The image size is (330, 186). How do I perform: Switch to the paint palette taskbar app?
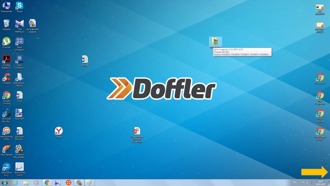pos(90,183)
